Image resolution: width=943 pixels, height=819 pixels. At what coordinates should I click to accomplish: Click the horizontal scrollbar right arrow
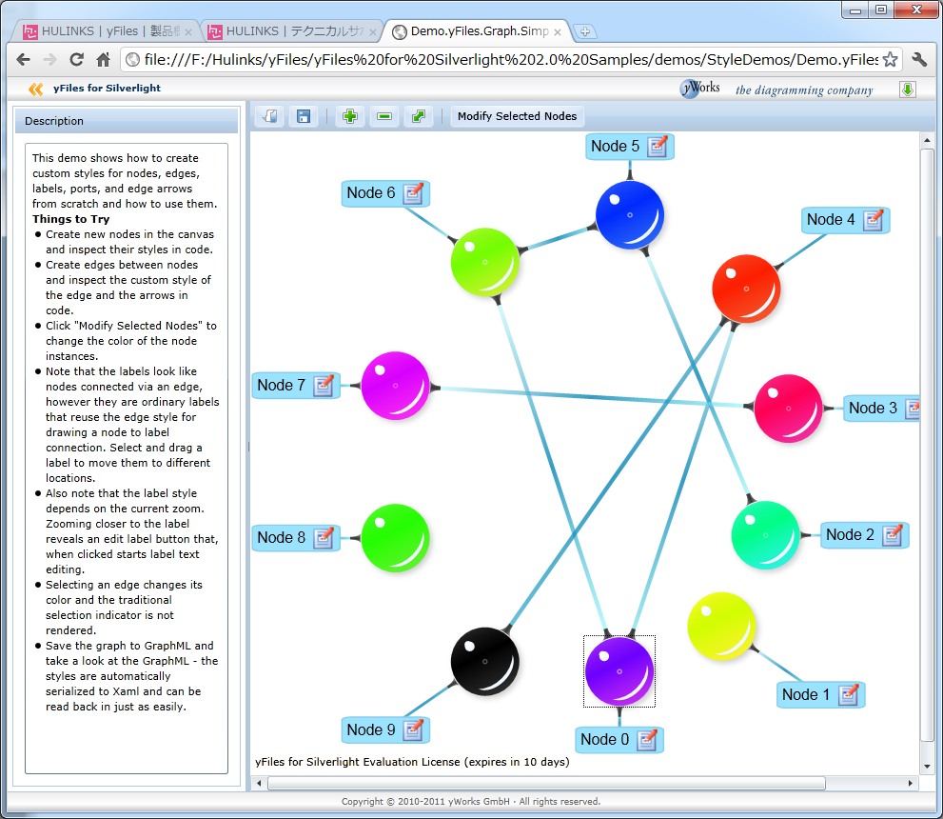911,783
